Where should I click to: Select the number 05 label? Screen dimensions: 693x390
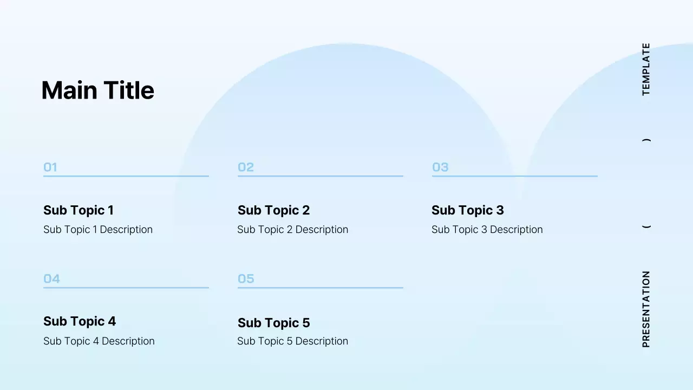(246, 279)
